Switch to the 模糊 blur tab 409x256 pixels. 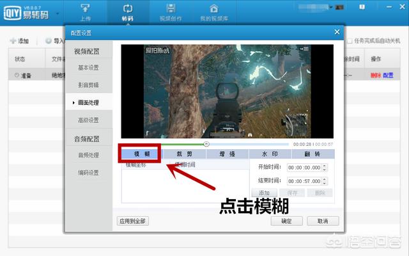tap(142, 154)
